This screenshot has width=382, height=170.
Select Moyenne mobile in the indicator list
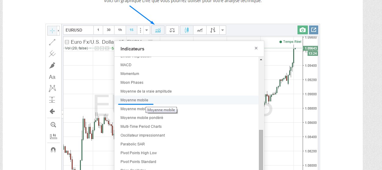[134, 100]
